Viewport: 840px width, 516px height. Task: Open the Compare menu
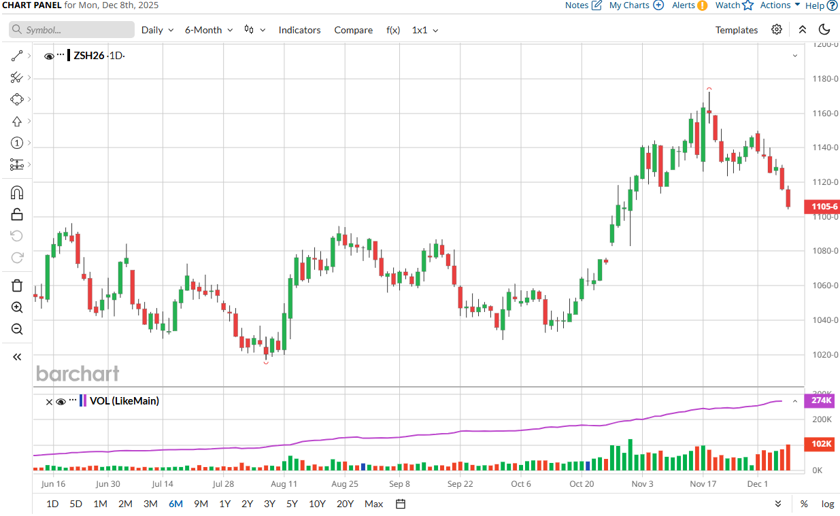tap(354, 30)
